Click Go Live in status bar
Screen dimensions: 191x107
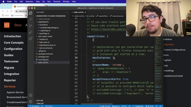point(150,106)
